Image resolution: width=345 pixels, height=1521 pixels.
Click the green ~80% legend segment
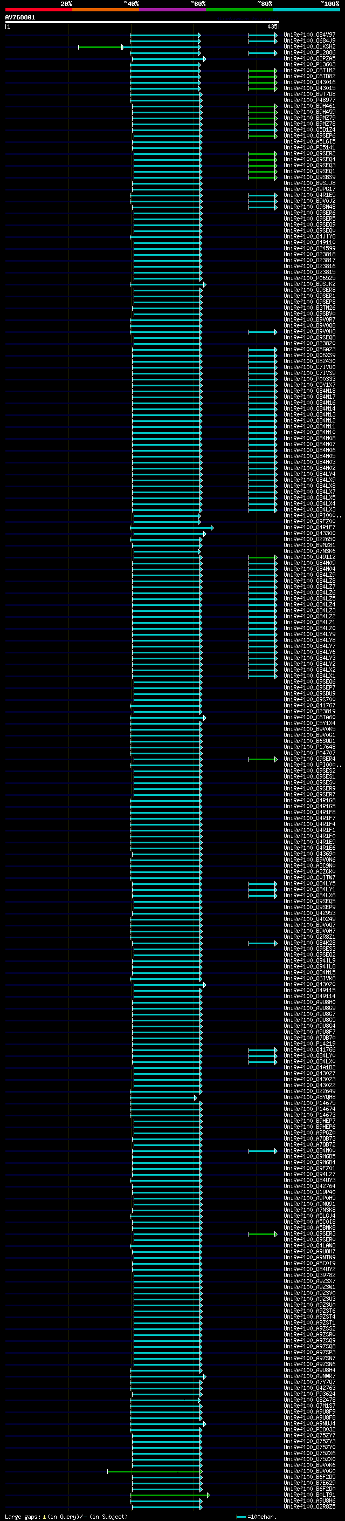tap(239, 10)
